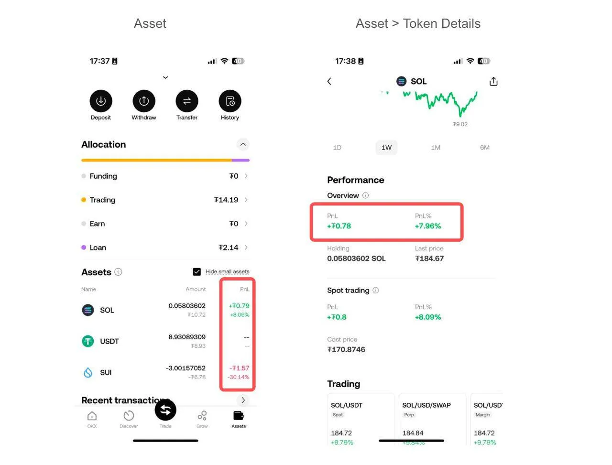Open the SUI asset row
The image size is (612, 465).
(143, 372)
